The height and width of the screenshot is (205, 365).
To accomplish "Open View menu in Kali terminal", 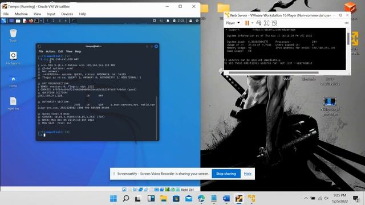I will pyautogui.click(x=69, y=51).
